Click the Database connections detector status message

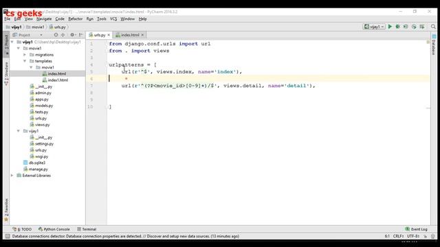(125, 236)
